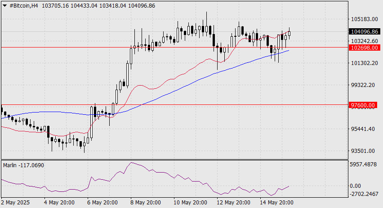This screenshot has width=383, height=208.
Task: Click the 0.00 Marlin scale value
Action: pyautogui.click(x=356, y=186)
